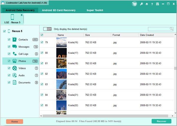The width and height of the screenshot is (177, 126).
Task: Click the vertical scrollbar up arrow
Action: click(175, 34)
